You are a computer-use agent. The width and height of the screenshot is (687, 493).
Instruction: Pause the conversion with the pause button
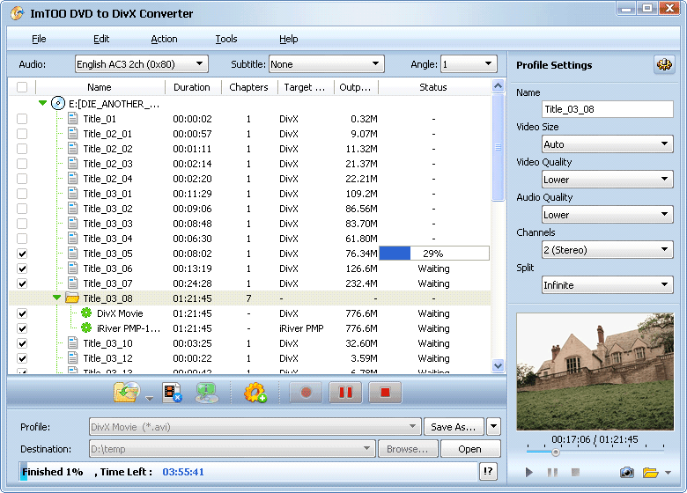point(345,393)
